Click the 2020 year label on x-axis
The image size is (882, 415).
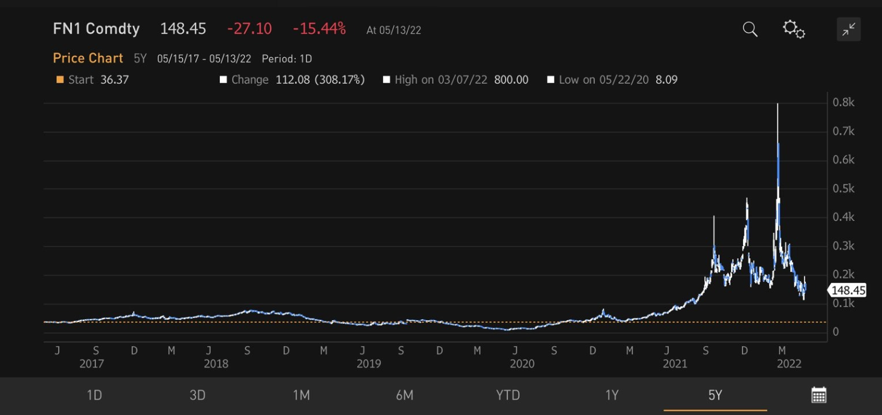point(522,364)
